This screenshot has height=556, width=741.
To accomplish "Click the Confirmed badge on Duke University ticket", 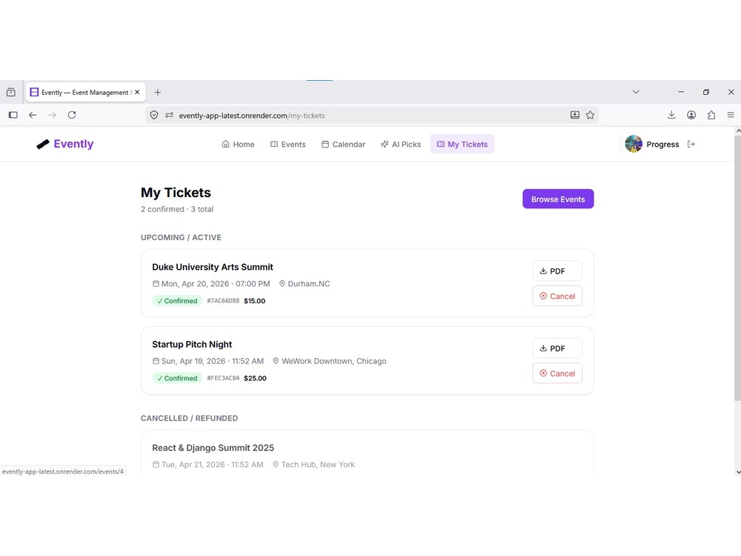I will click(177, 301).
